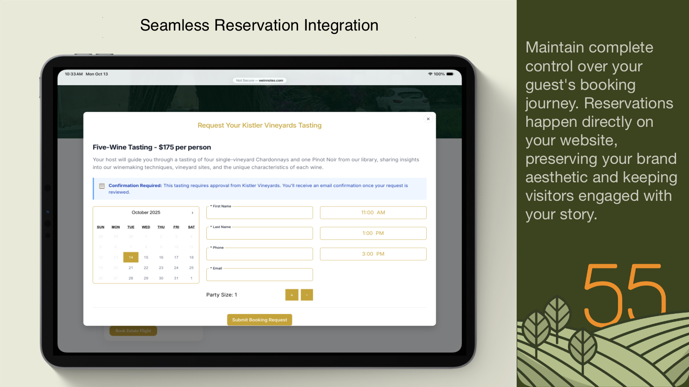689x387 pixels.
Task: Tap the highlighted date 14 swatch
Action: 130,257
